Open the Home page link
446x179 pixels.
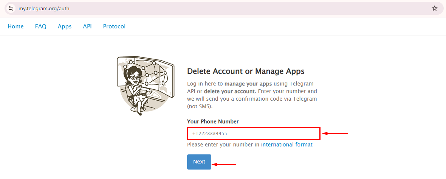pyautogui.click(x=15, y=26)
